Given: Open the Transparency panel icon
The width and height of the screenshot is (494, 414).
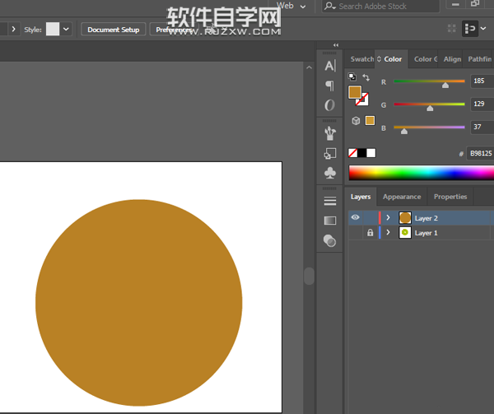Looking at the screenshot, I should pos(329,240).
